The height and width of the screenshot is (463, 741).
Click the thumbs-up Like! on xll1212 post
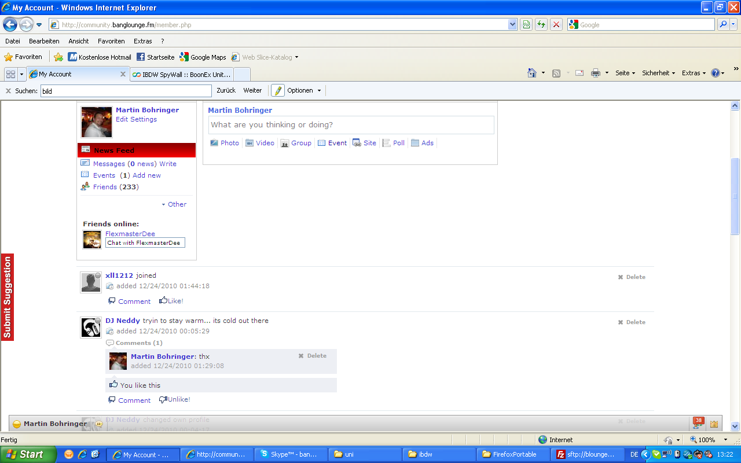click(171, 301)
